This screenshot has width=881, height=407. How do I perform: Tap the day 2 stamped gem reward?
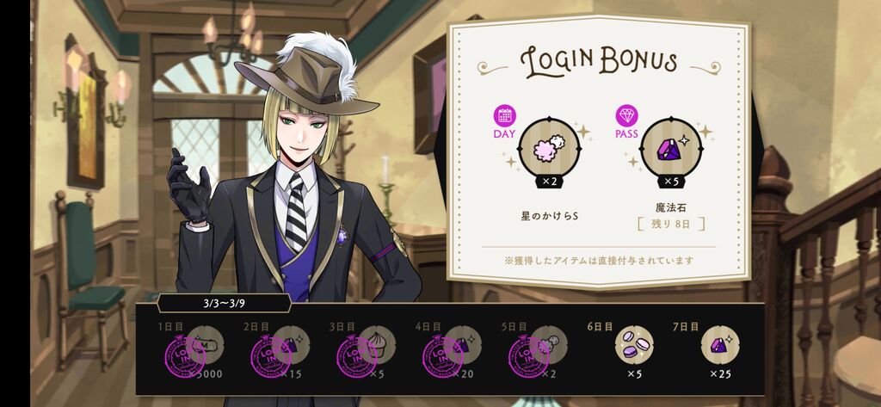click(x=280, y=351)
